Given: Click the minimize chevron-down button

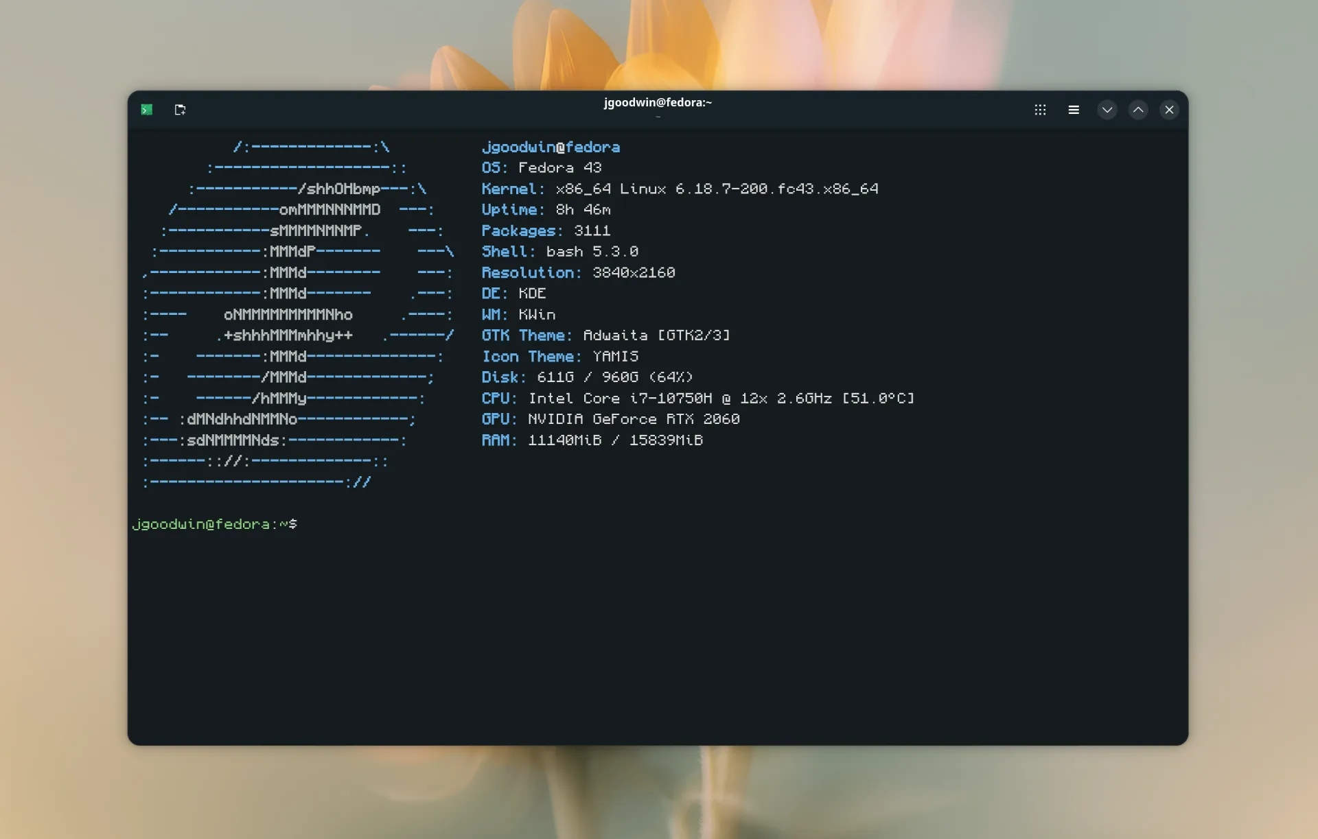Looking at the screenshot, I should pyautogui.click(x=1107, y=109).
